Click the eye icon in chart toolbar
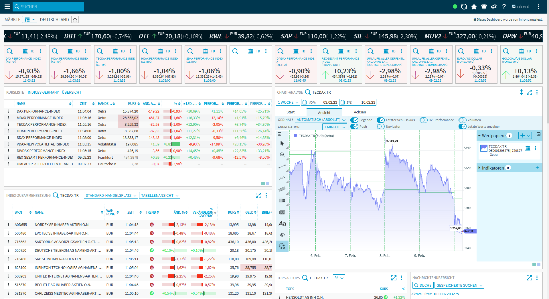The height and width of the screenshot is (299, 549). coord(282,235)
